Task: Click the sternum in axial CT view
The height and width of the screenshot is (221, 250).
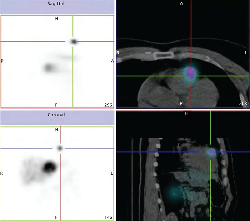Action: pyautogui.click(x=163, y=55)
